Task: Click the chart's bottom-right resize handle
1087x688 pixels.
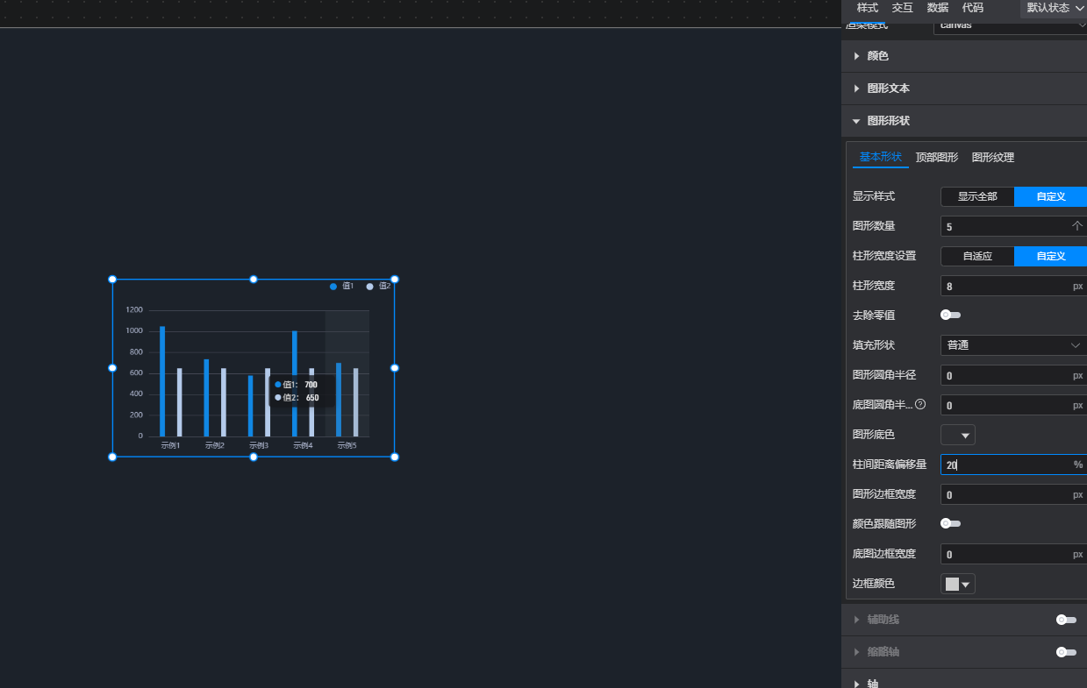Action: 395,457
